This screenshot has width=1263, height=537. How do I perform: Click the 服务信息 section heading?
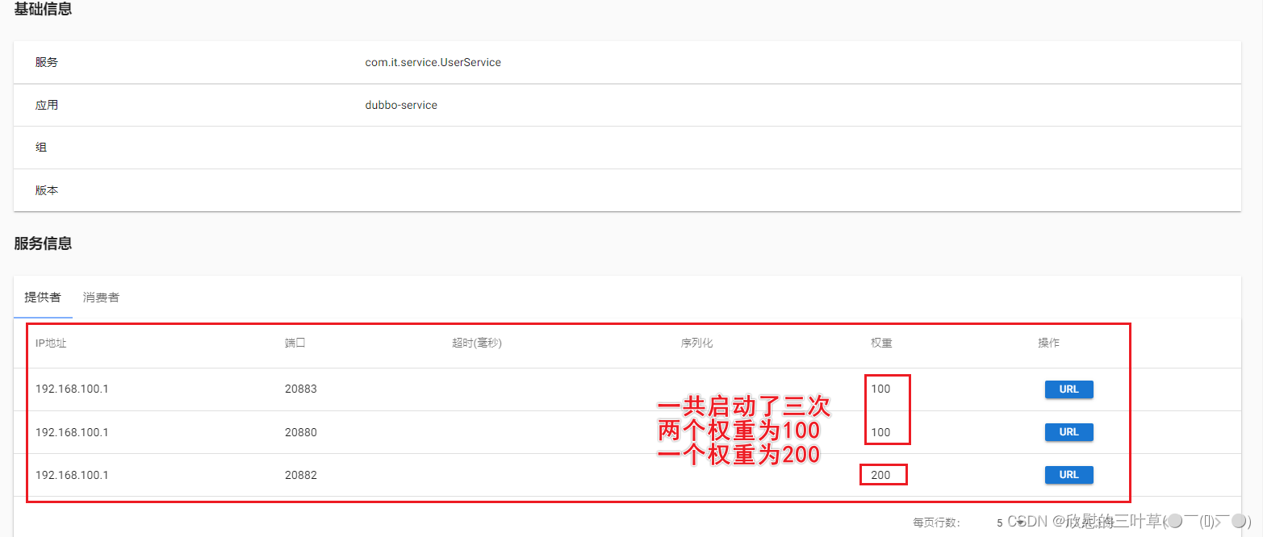coord(43,243)
